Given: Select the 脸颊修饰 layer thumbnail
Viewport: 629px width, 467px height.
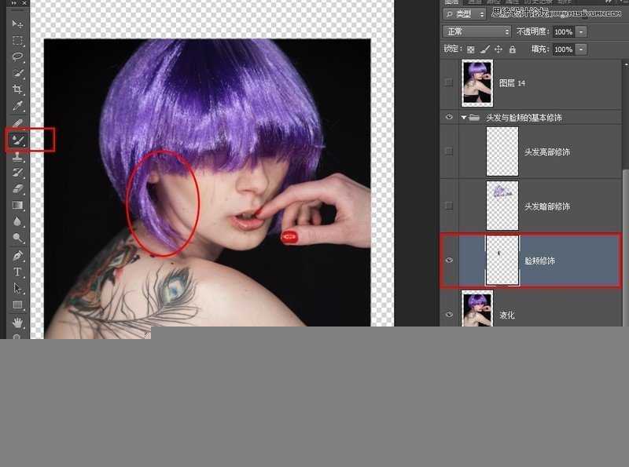Looking at the screenshot, I should pyautogui.click(x=502, y=260).
